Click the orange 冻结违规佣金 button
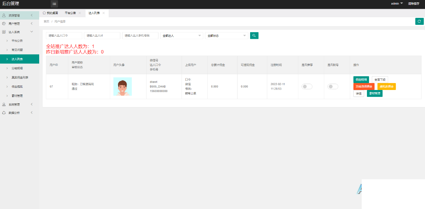Image resolution: width=425 pixels, height=209 pixels. click(x=364, y=86)
